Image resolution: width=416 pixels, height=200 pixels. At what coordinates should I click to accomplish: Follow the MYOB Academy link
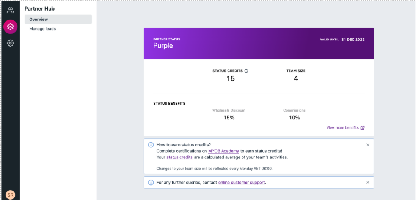coord(223,151)
